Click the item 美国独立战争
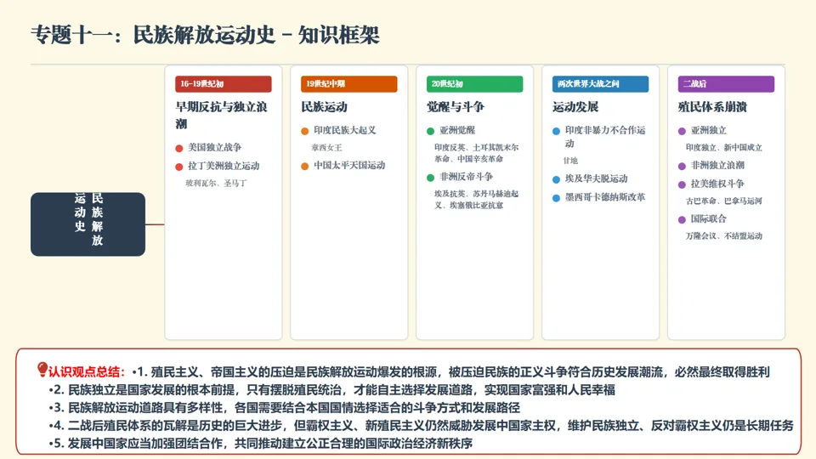Screen dimensions: 816x459 coord(214,148)
